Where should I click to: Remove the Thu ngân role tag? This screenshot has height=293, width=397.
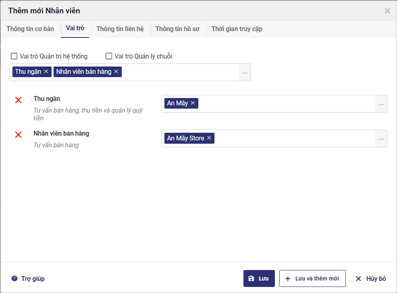tap(46, 72)
